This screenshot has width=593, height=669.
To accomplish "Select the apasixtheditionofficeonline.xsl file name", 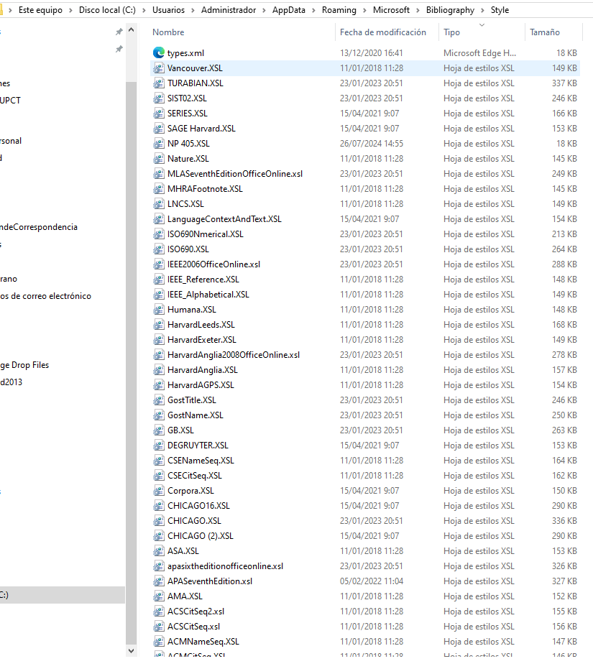I will tap(226, 566).
